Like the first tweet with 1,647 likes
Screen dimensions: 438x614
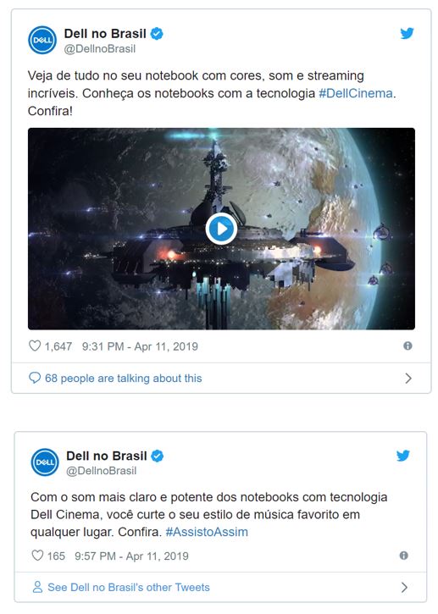pyautogui.click(x=35, y=346)
